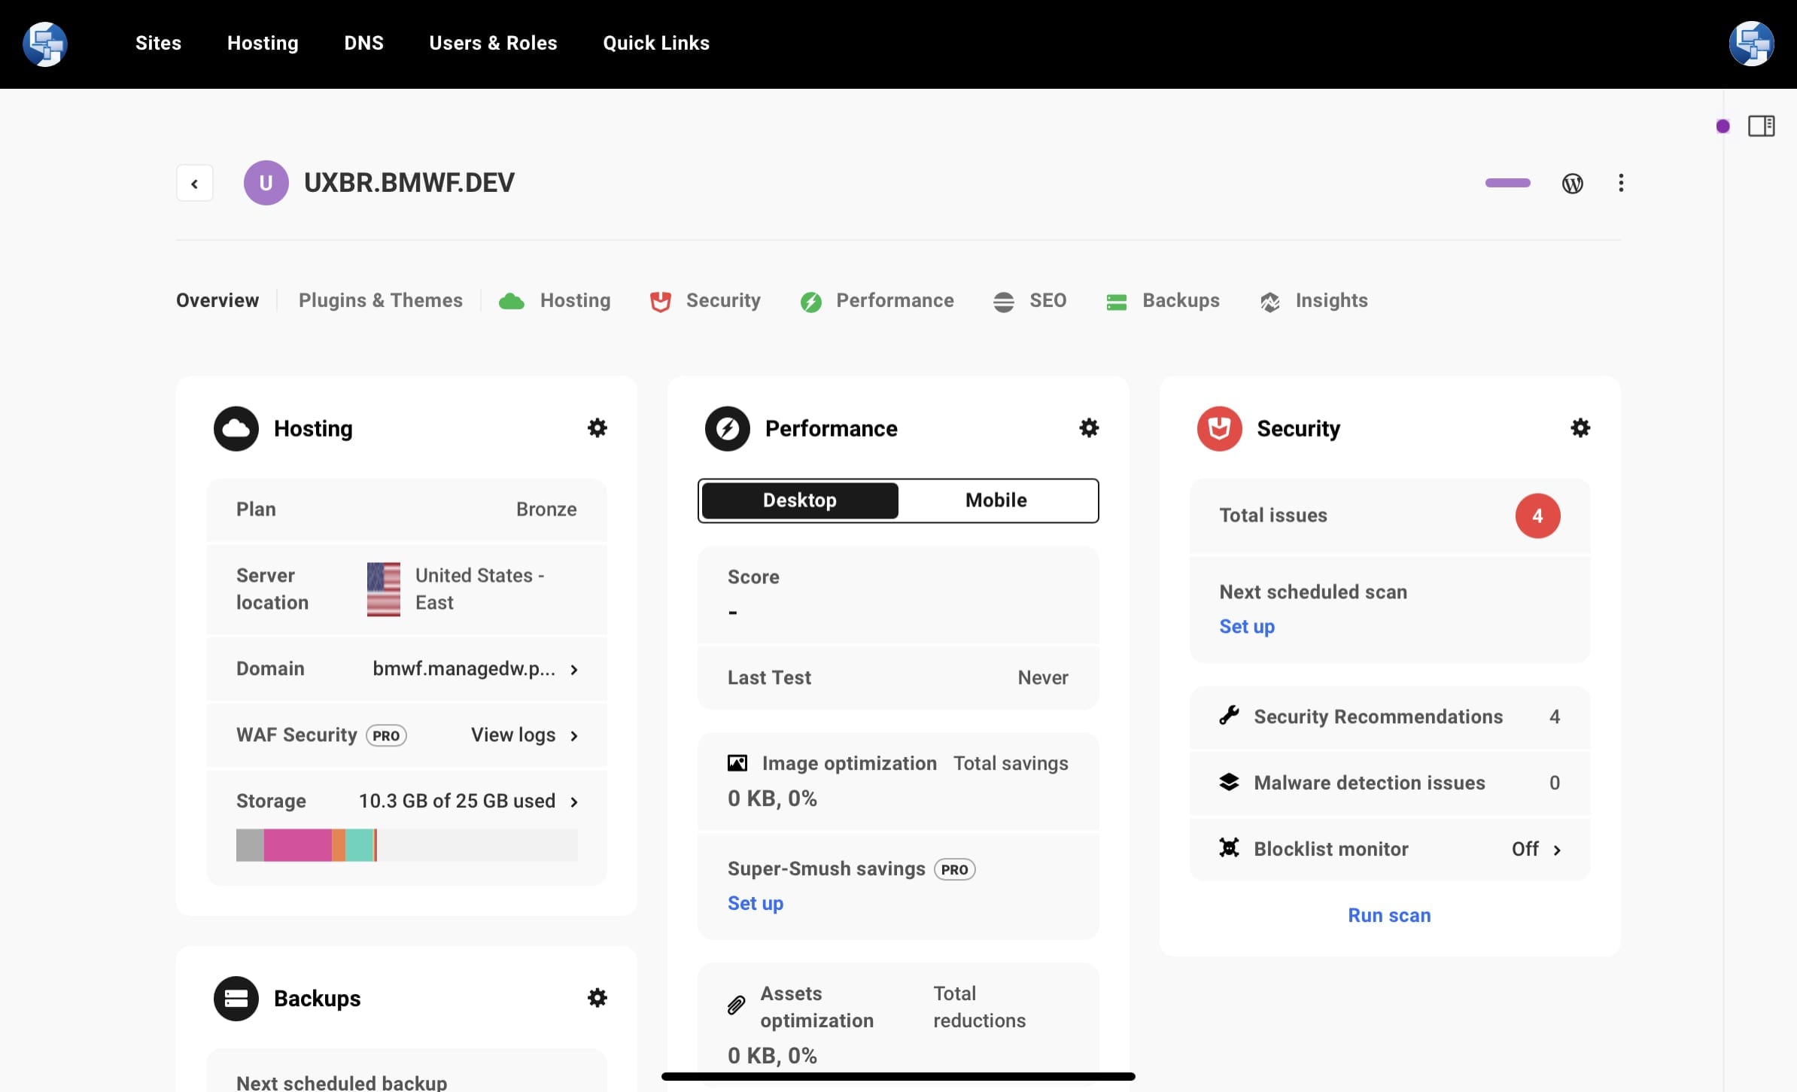
Task: Open Security card settings gear
Action: pyautogui.click(x=1580, y=428)
